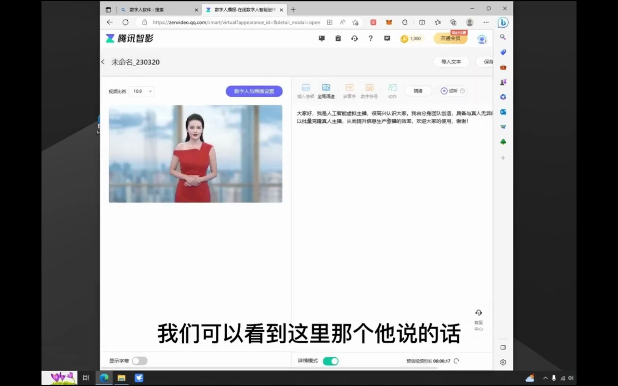Go back with arrow beside 未命名_230320
618x386 pixels.
(103, 62)
